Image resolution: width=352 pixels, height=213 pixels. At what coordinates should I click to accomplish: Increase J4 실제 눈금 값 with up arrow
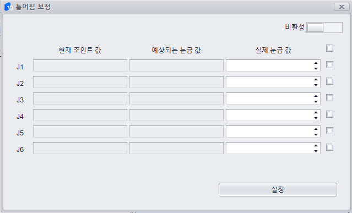316,112
